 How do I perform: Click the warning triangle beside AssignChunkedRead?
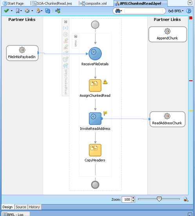coord(105,82)
